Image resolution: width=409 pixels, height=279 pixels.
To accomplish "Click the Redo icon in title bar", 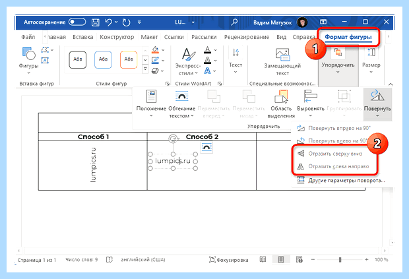I will tap(126, 22).
